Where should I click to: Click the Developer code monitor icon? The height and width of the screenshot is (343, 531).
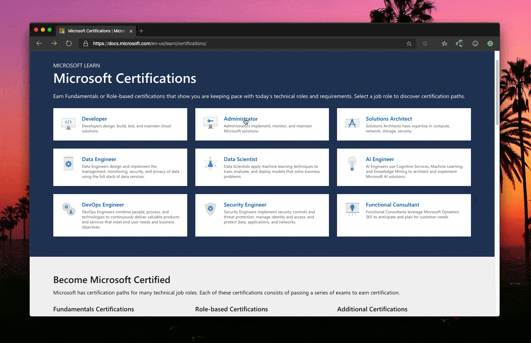(x=68, y=124)
